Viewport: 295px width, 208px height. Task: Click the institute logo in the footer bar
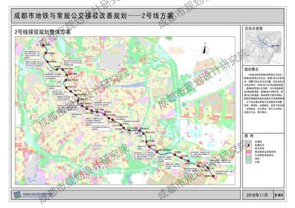click(x=18, y=194)
